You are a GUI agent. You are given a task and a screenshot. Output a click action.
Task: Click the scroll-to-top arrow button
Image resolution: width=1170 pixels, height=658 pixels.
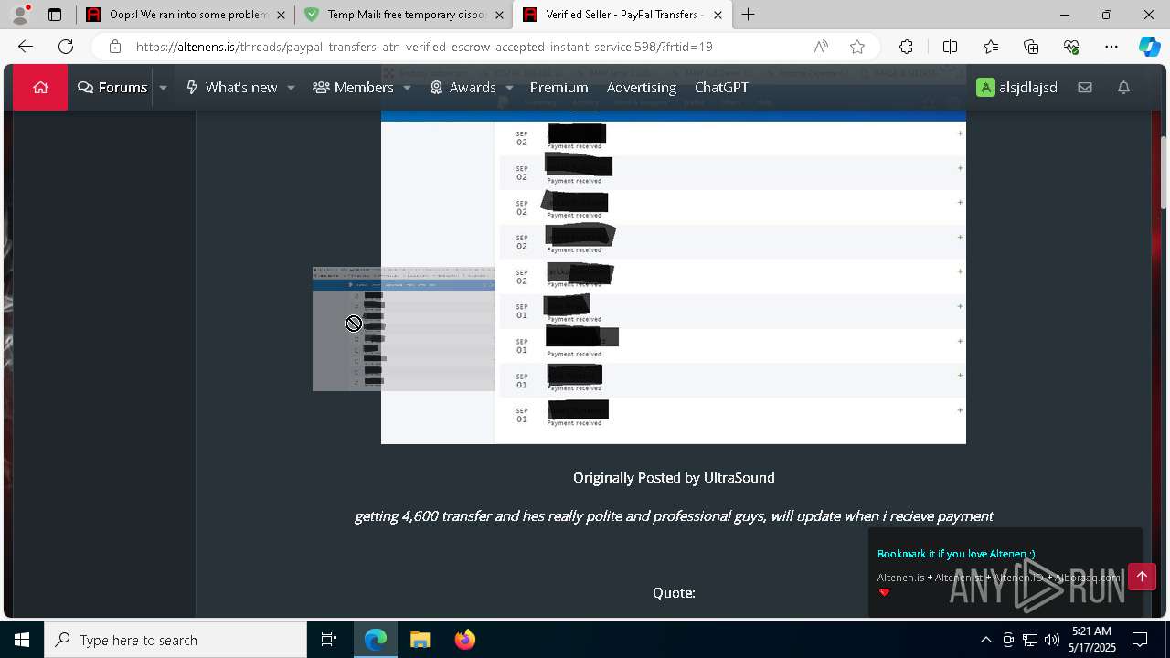[1142, 577]
